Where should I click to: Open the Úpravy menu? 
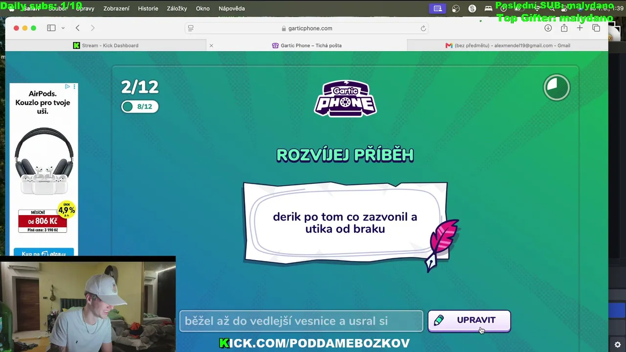[x=85, y=8]
